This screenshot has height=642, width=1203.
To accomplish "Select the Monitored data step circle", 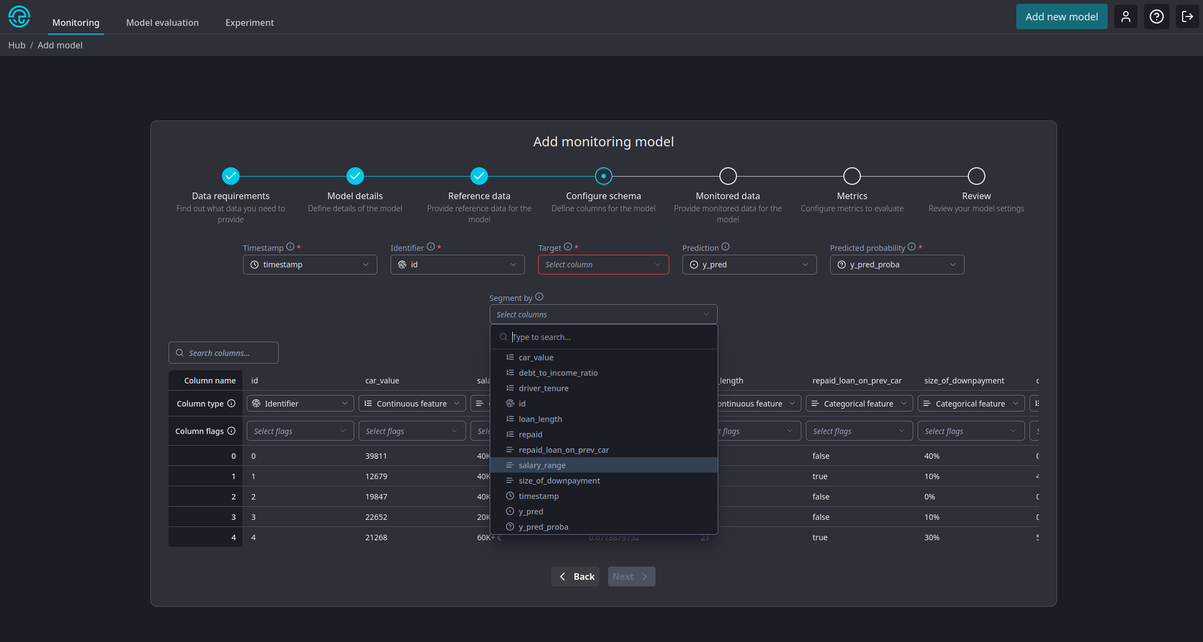I will coord(728,176).
